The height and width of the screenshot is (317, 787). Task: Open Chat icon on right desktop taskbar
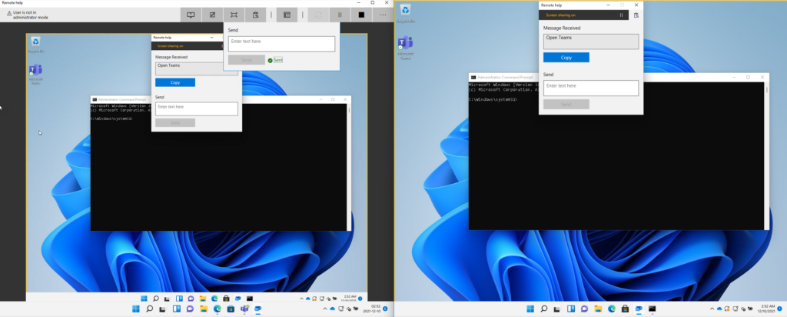pyautogui.click(x=584, y=309)
